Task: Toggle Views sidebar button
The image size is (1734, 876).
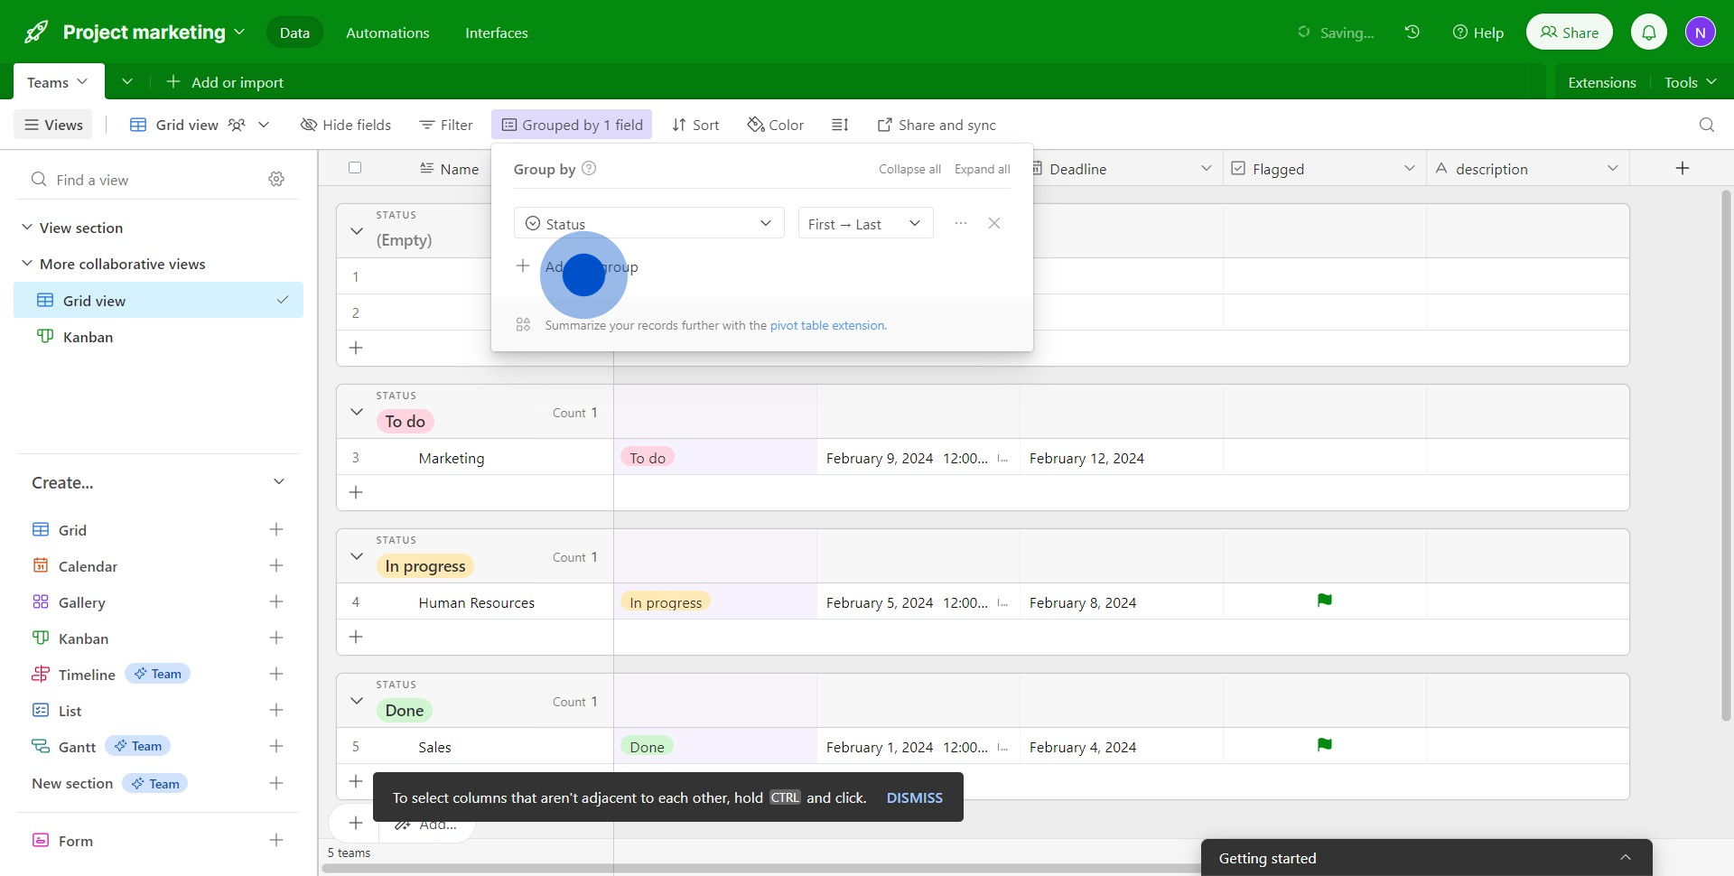Action: pyautogui.click(x=54, y=125)
